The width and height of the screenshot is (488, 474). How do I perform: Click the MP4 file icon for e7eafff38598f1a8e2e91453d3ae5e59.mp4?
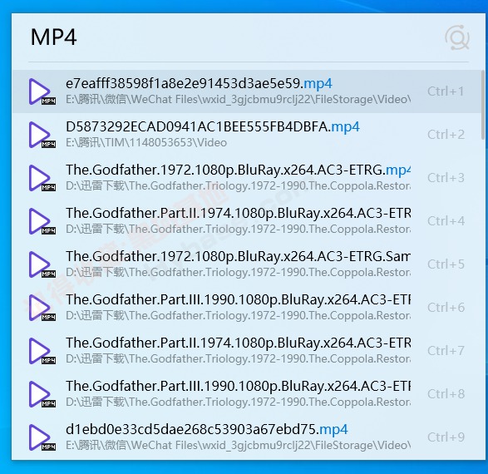42,91
